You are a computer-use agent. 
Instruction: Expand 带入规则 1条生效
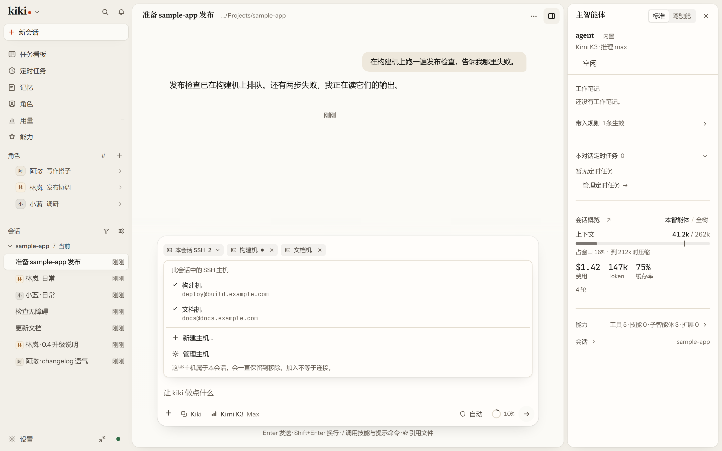[642, 124]
